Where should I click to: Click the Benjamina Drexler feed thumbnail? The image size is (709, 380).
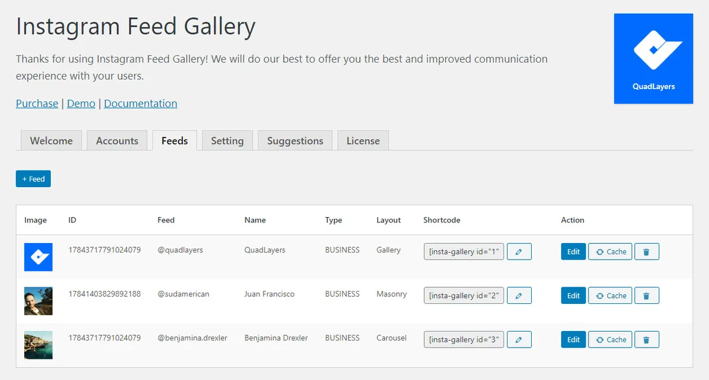tap(38, 345)
